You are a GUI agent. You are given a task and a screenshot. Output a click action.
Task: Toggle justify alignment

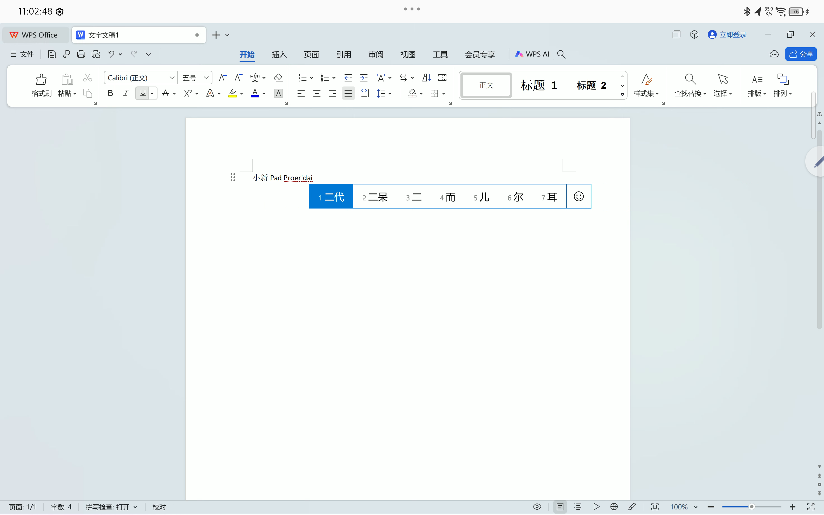pos(348,93)
